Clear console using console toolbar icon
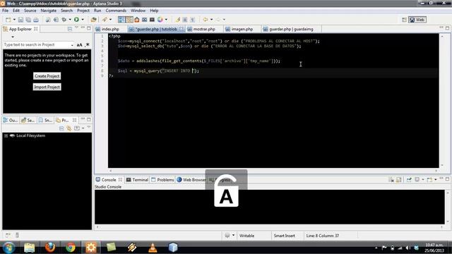Viewport: 452px width, 254px height. (391, 180)
